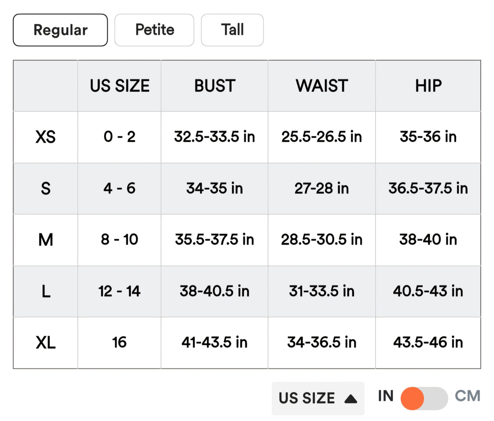494x421 pixels.
Task: Click the WAIST column header
Action: point(322,86)
